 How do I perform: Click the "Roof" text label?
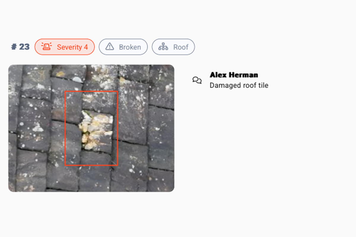click(181, 47)
